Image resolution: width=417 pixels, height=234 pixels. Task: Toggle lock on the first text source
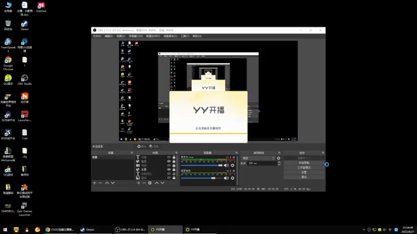pos(174,158)
